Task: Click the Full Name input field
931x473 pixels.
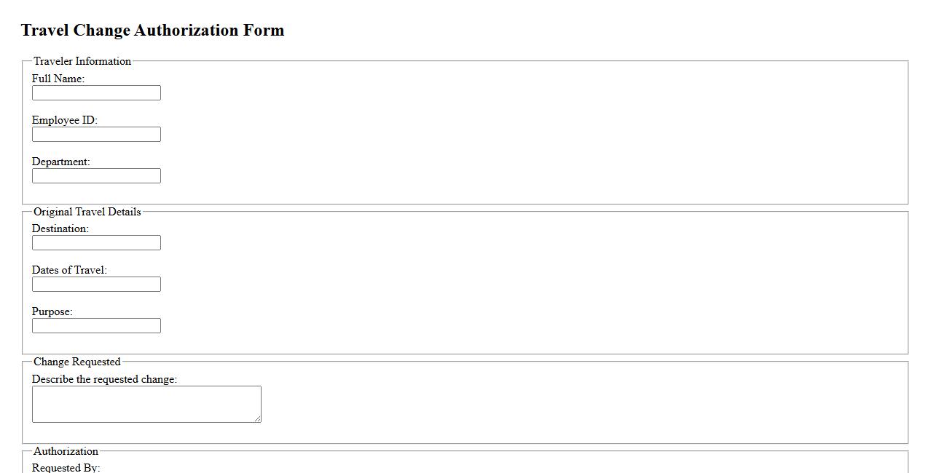Action: (x=96, y=93)
